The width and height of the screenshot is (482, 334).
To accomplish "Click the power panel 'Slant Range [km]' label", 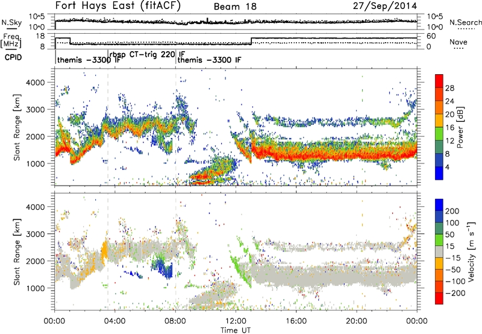I will (17, 127).
